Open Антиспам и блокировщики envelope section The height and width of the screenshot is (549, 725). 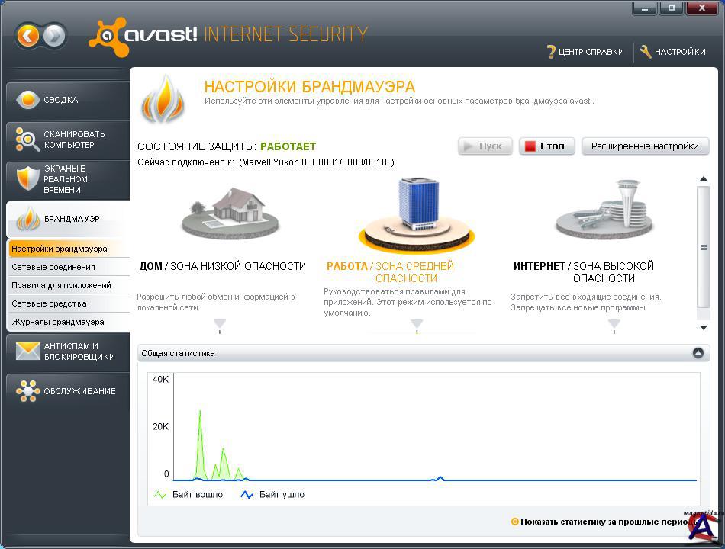coord(67,352)
